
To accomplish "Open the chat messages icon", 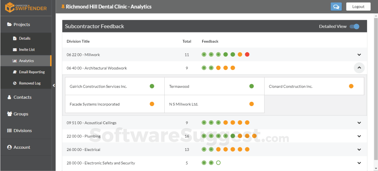I will coord(336,7).
